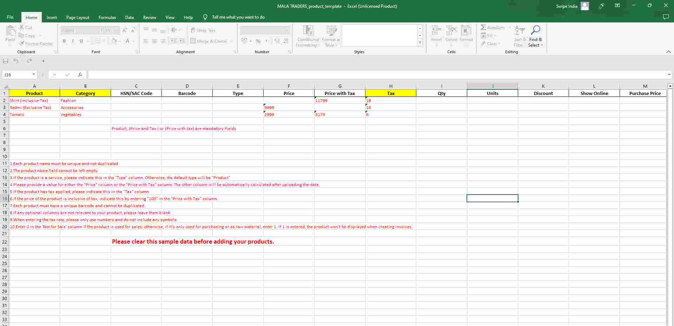Switch to the Review tab
674x326 pixels.
pos(150,17)
